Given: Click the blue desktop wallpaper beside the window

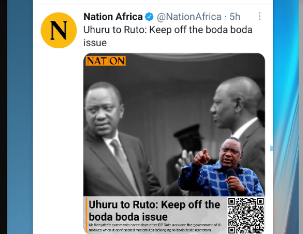Looking at the screenshot, I should [19, 116].
